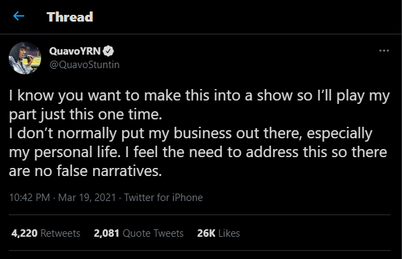Click the Likes label beside 26K
The width and height of the screenshot is (402, 259).
tap(229, 233)
